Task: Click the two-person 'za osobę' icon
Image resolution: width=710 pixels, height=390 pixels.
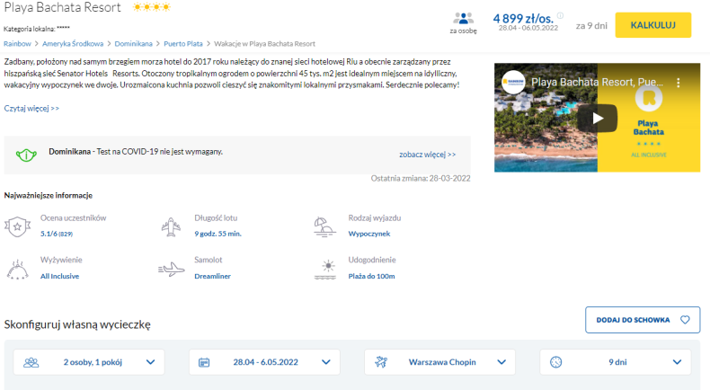Action: [463, 19]
